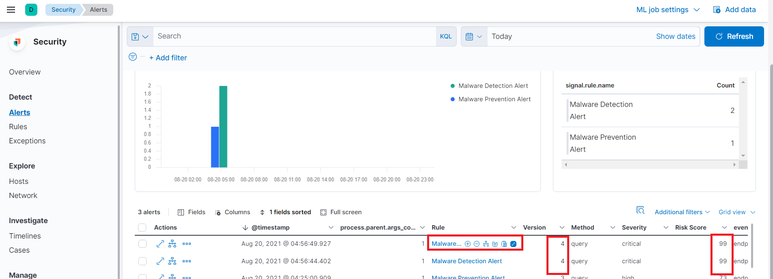Open @timestamp column options chevron
Screen dimensions: 773x279
tap(331, 228)
